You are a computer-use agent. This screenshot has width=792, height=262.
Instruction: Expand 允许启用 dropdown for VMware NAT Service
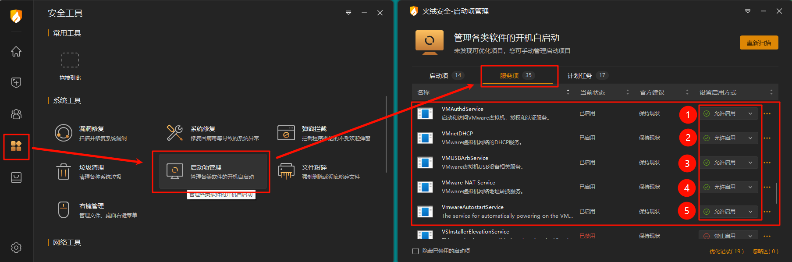(x=728, y=187)
